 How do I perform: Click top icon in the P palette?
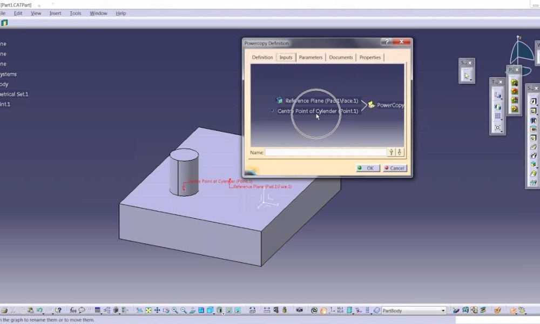(x=515, y=83)
